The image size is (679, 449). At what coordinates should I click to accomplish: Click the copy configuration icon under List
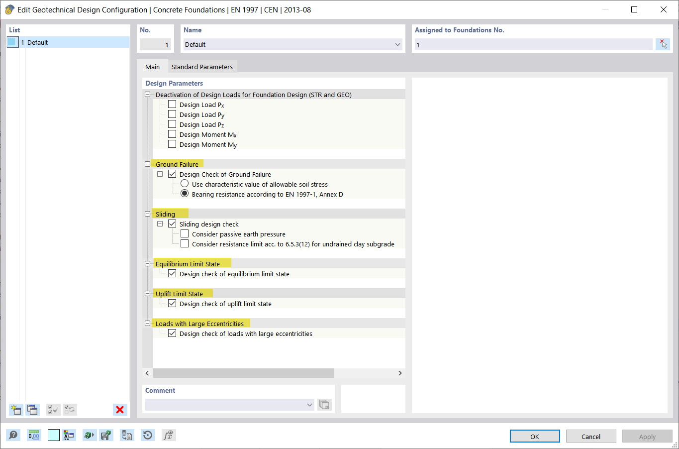(33, 410)
